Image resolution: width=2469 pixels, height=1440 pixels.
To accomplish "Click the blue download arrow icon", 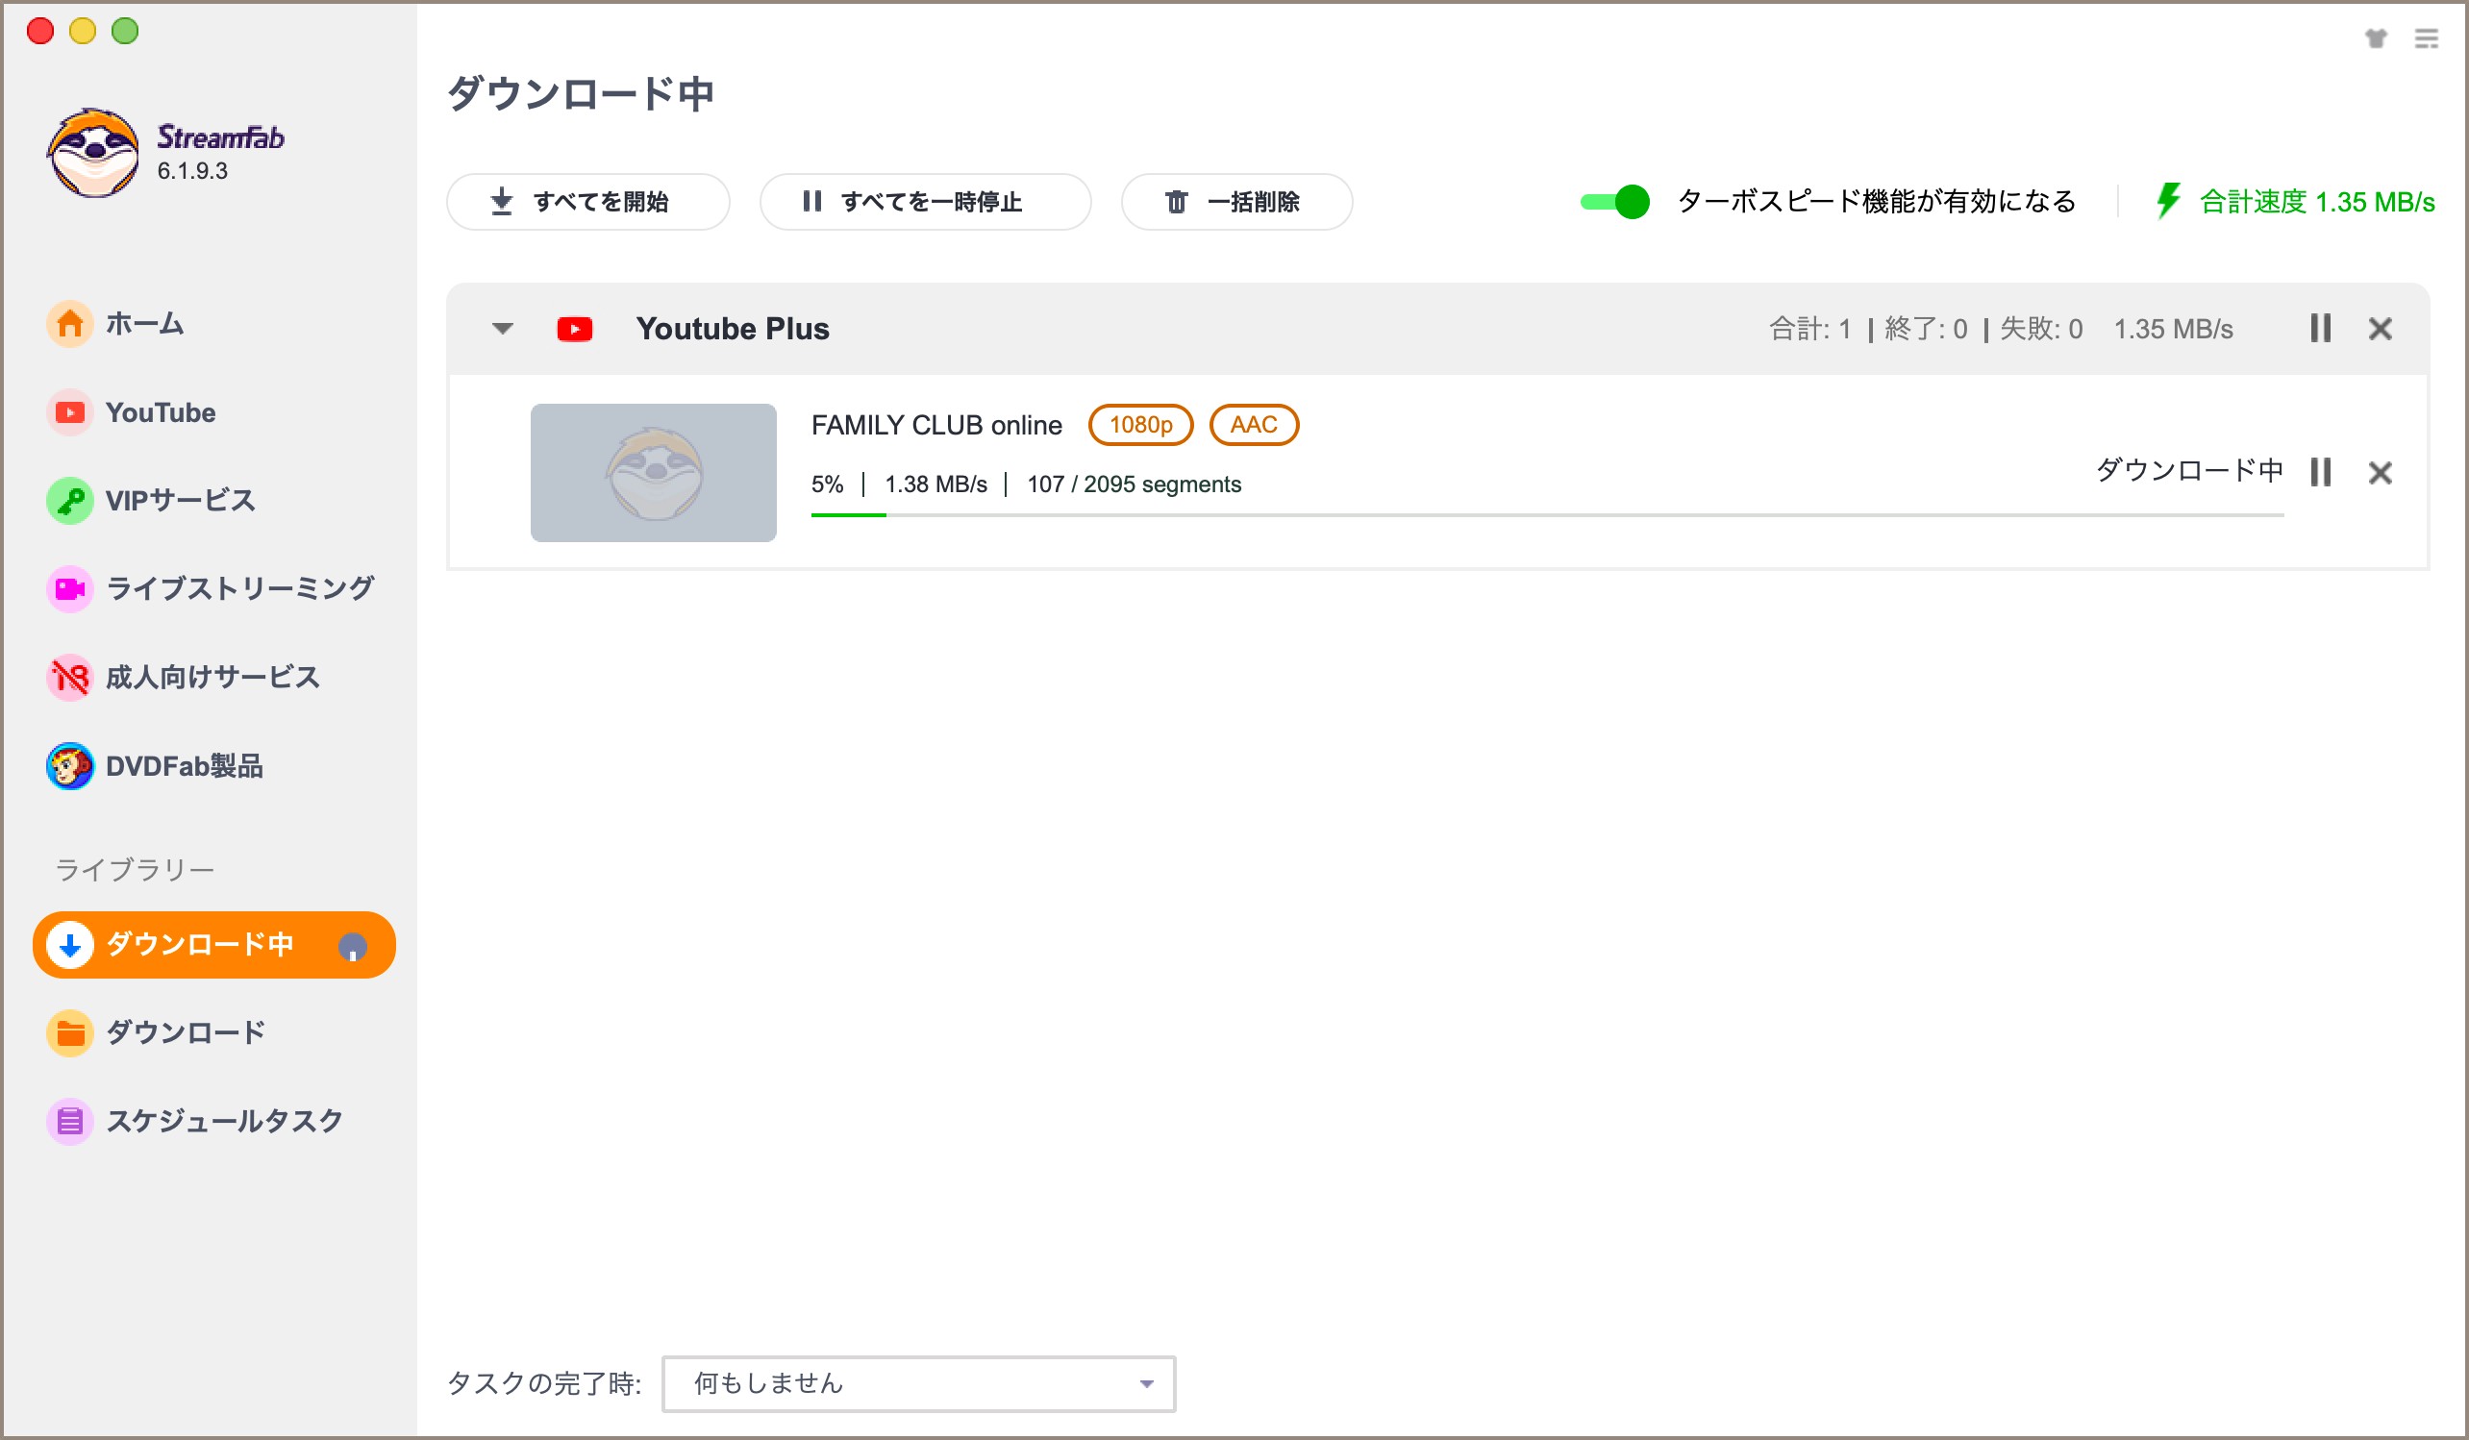I will tap(69, 945).
